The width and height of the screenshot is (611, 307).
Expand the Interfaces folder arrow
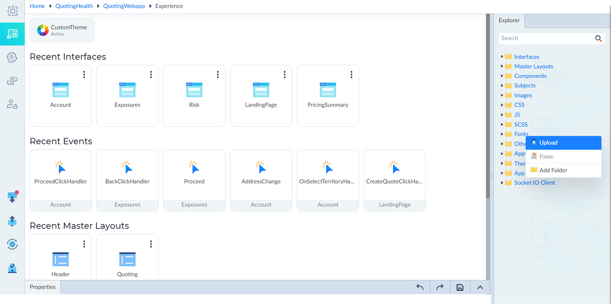point(502,57)
